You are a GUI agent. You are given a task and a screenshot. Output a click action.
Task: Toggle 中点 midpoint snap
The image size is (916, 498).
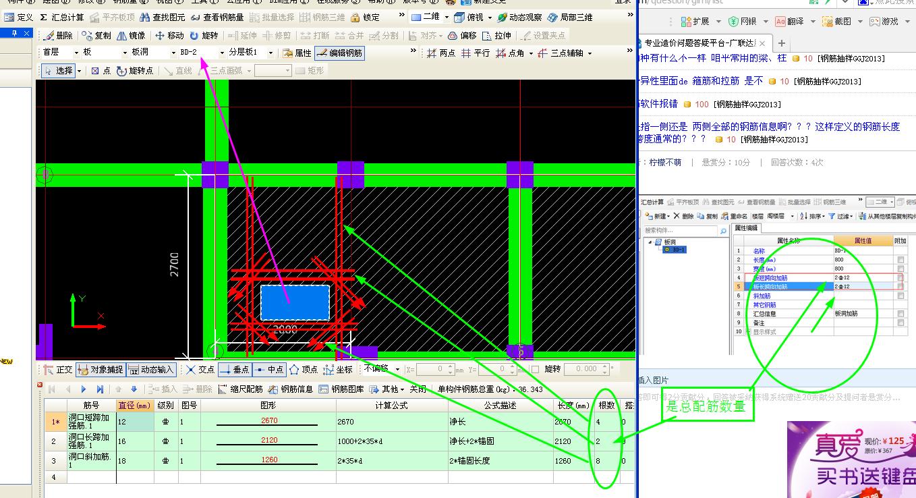pos(268,369)
